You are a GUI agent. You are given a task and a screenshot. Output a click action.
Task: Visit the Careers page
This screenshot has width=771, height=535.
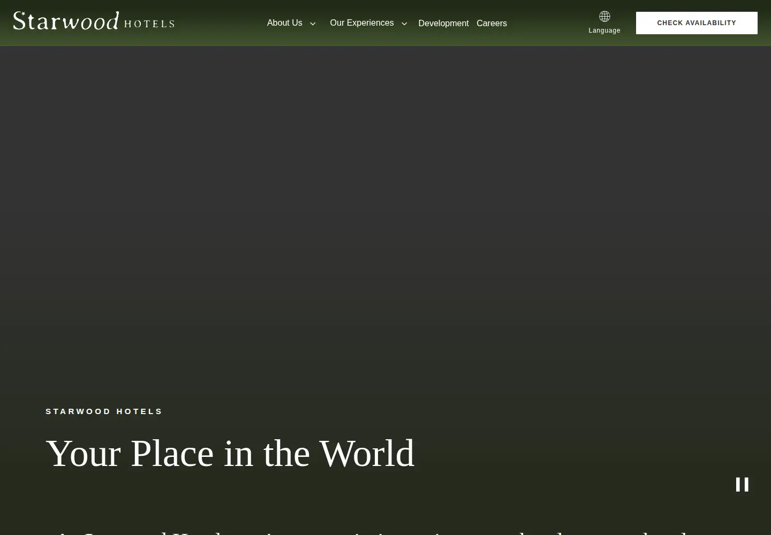tap(492, 24)
